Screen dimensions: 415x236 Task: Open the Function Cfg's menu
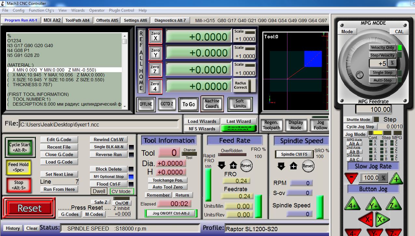coord(41,10)
